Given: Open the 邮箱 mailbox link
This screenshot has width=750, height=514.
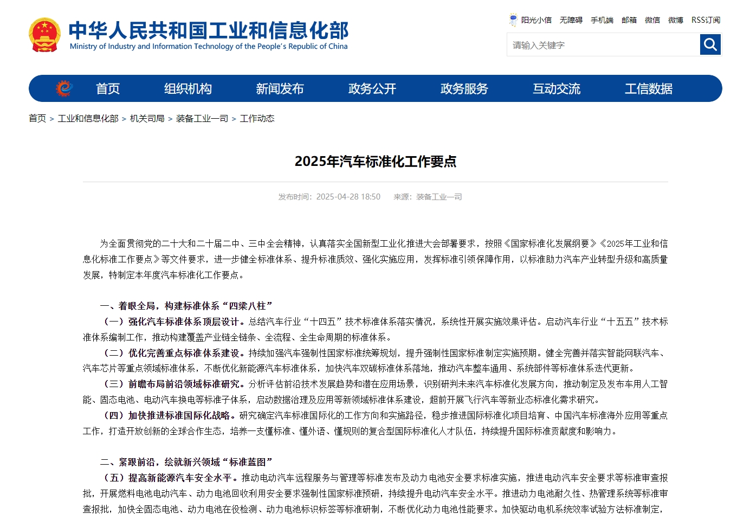Looking at the screenshot, I should (x=629, y=20).
